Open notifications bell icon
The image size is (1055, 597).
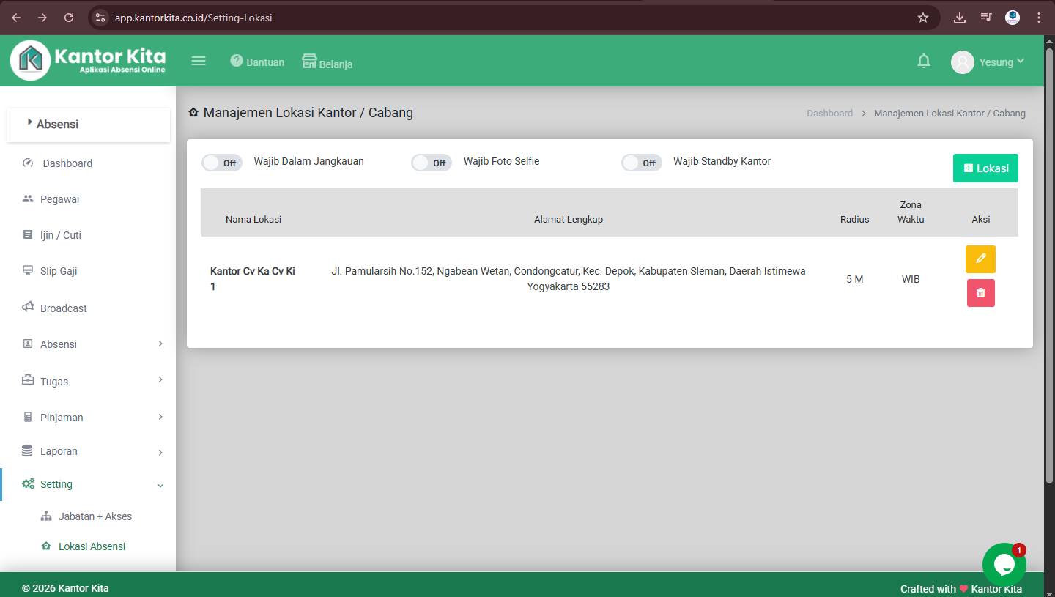(924, 62)
